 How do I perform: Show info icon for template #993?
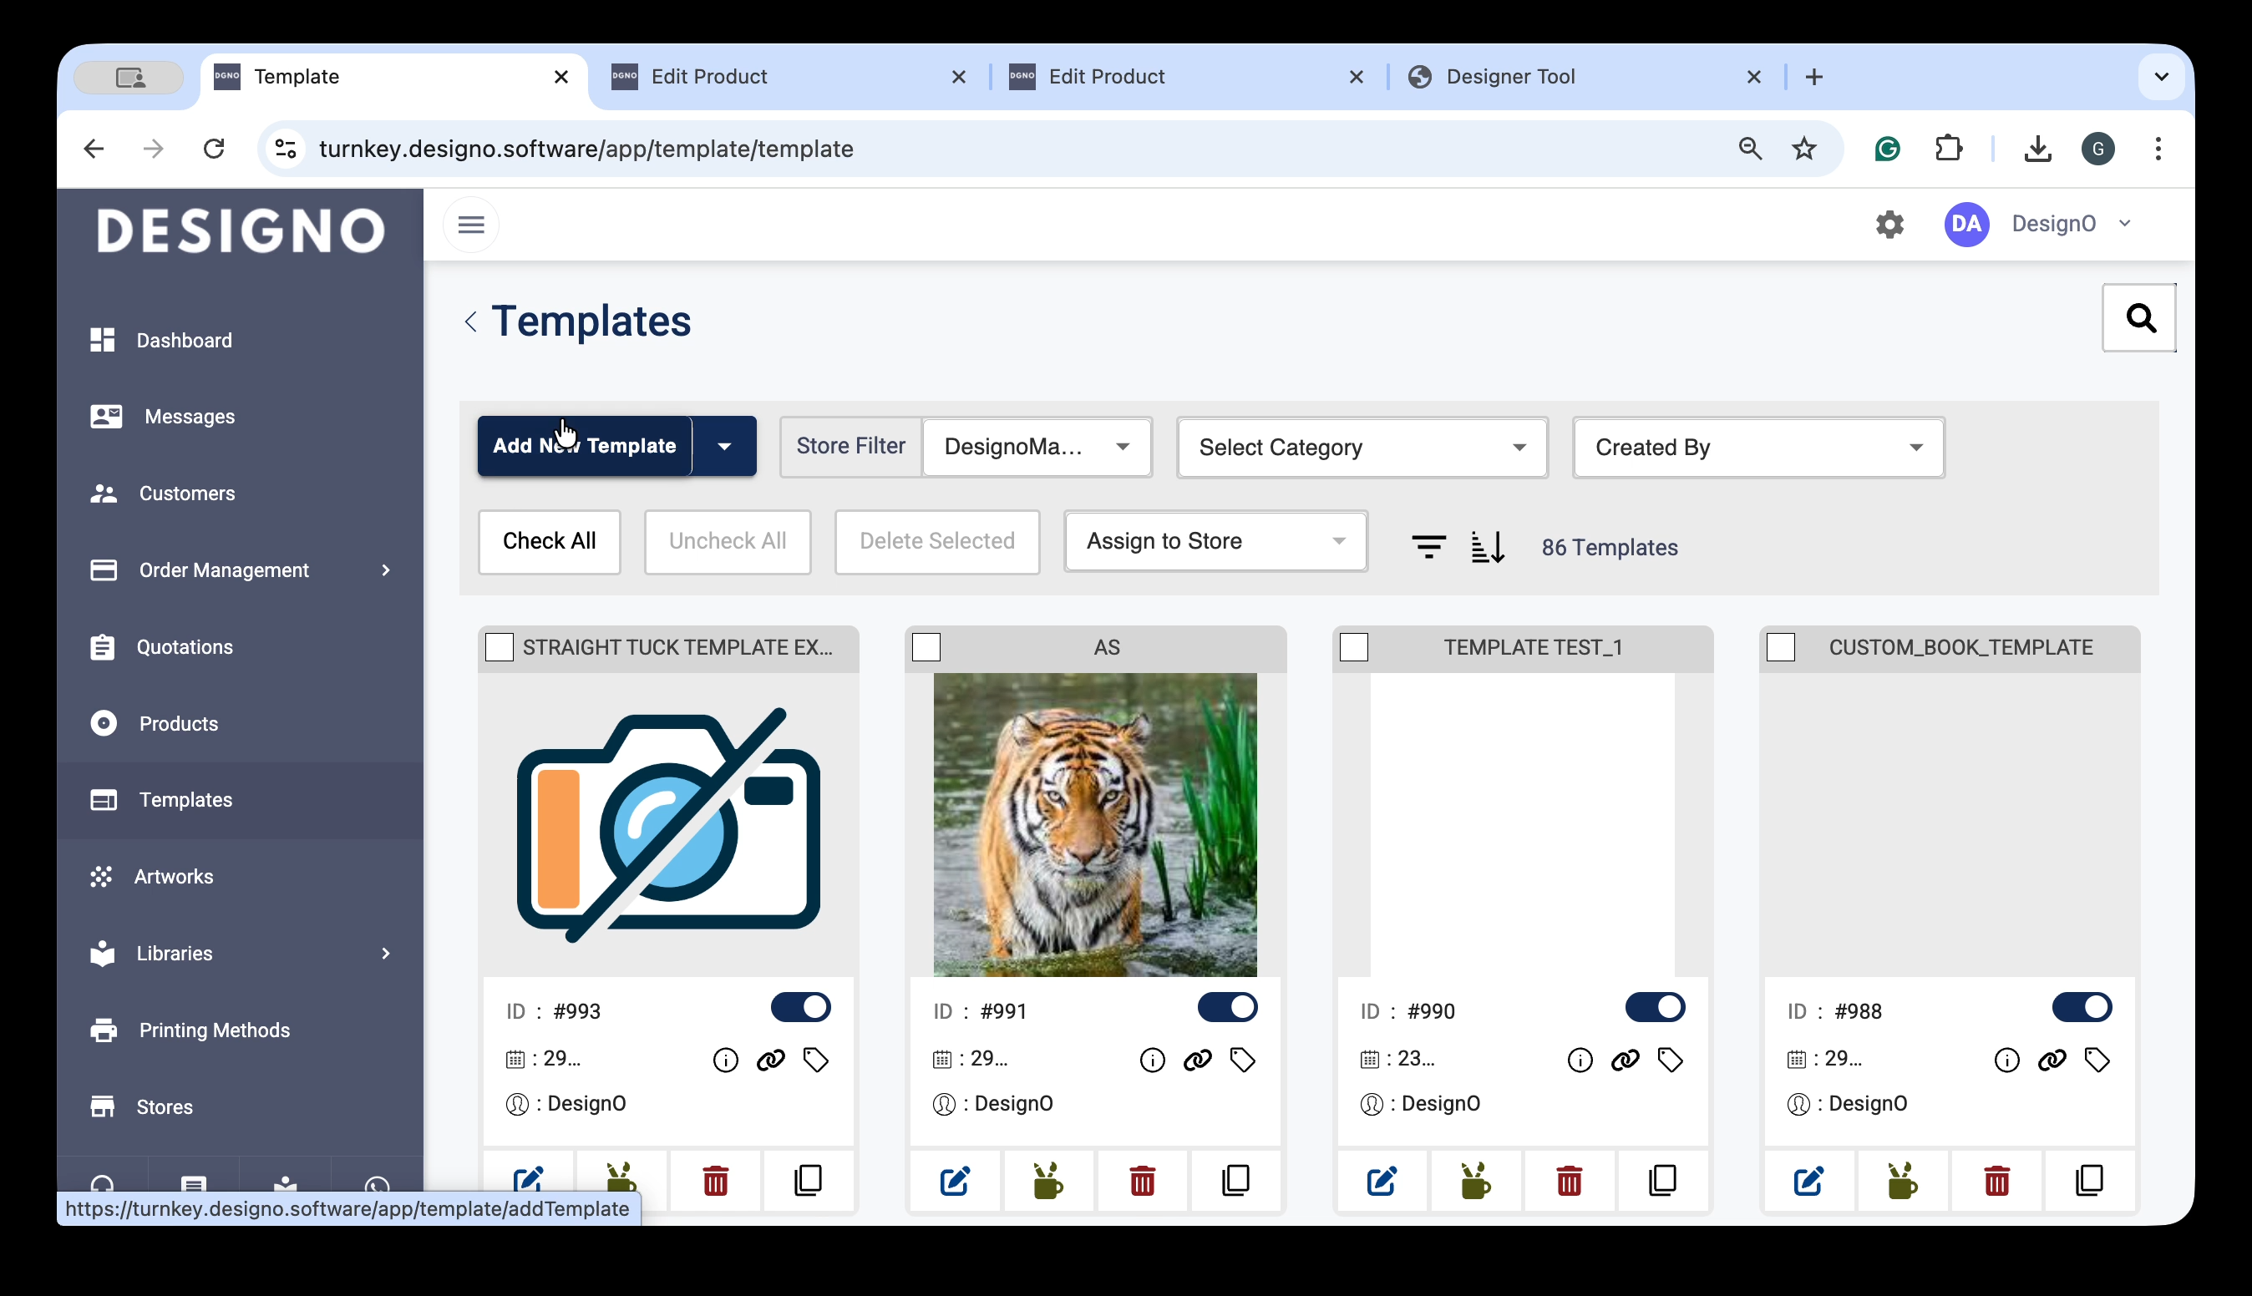pyautogui.click(x=724, y=1059)
